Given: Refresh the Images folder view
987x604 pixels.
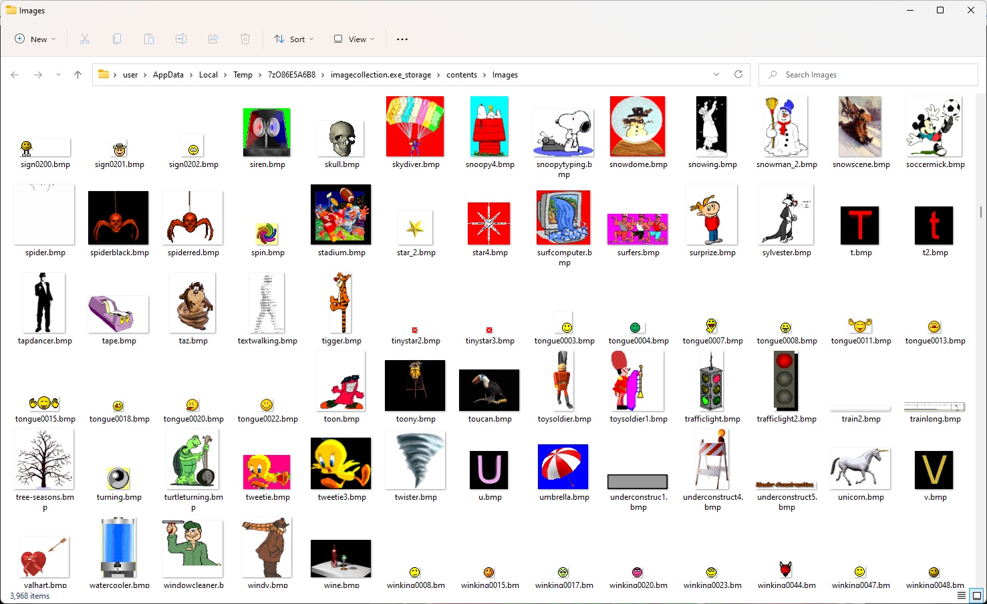Looking at the screenshot, I should coord(738,74).
